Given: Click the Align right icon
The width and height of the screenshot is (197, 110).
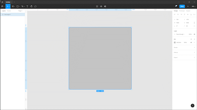Looking at the screenshot, I should click(181, 15).
